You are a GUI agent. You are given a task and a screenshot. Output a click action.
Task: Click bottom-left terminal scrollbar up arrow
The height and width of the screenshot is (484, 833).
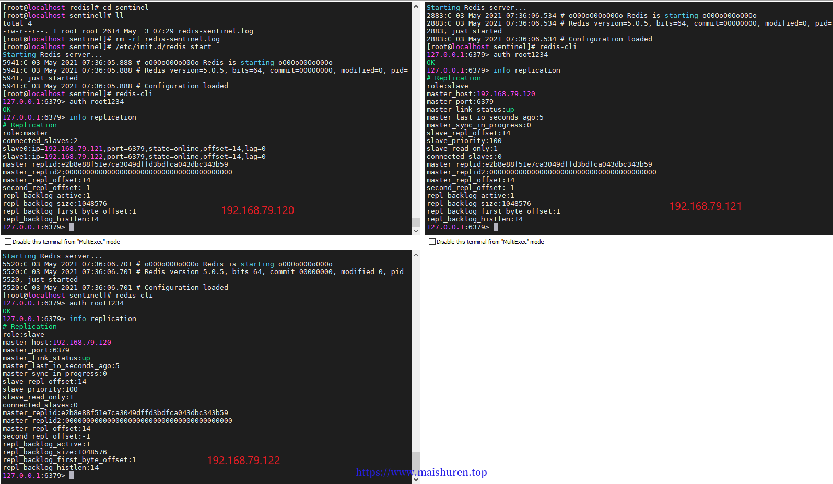pos(416,255)
